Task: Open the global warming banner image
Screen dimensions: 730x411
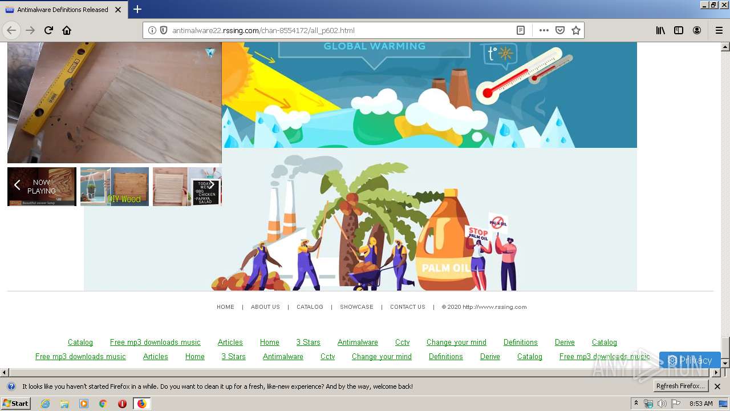Action: pyautogui.click(x=429, y=95)
